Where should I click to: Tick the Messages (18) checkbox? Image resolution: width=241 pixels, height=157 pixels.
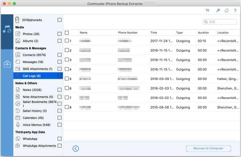click(60, 62)
